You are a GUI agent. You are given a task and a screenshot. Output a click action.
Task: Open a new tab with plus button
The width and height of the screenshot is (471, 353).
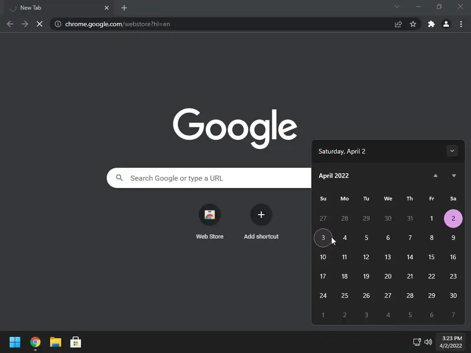[124, 8]
